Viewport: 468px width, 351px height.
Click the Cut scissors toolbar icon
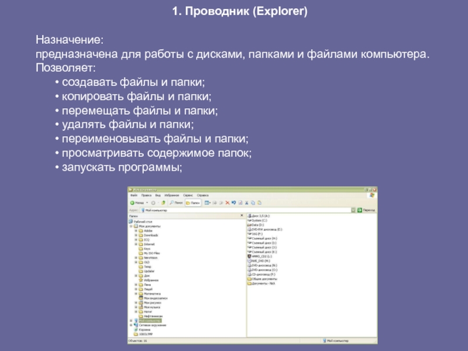point(246,202)
